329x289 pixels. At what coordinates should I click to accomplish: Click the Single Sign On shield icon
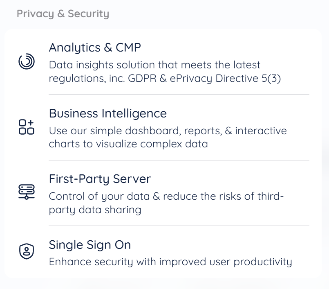pos(27,251)
